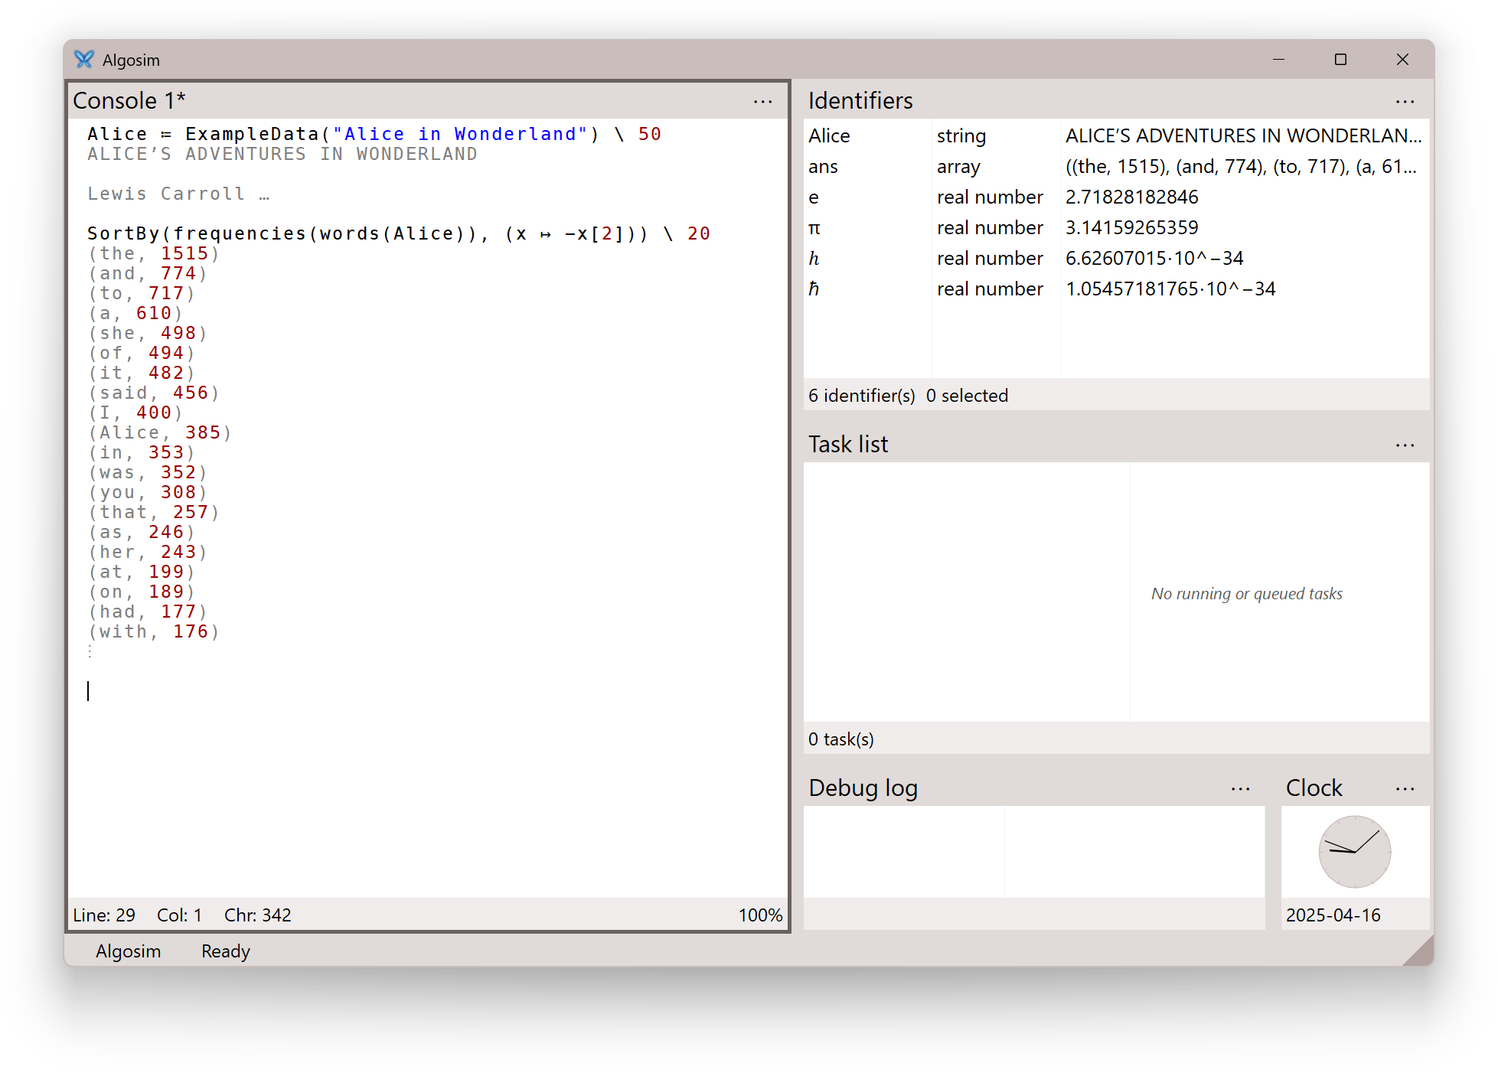Click the output row (that, 257)

tap(153, 512)
